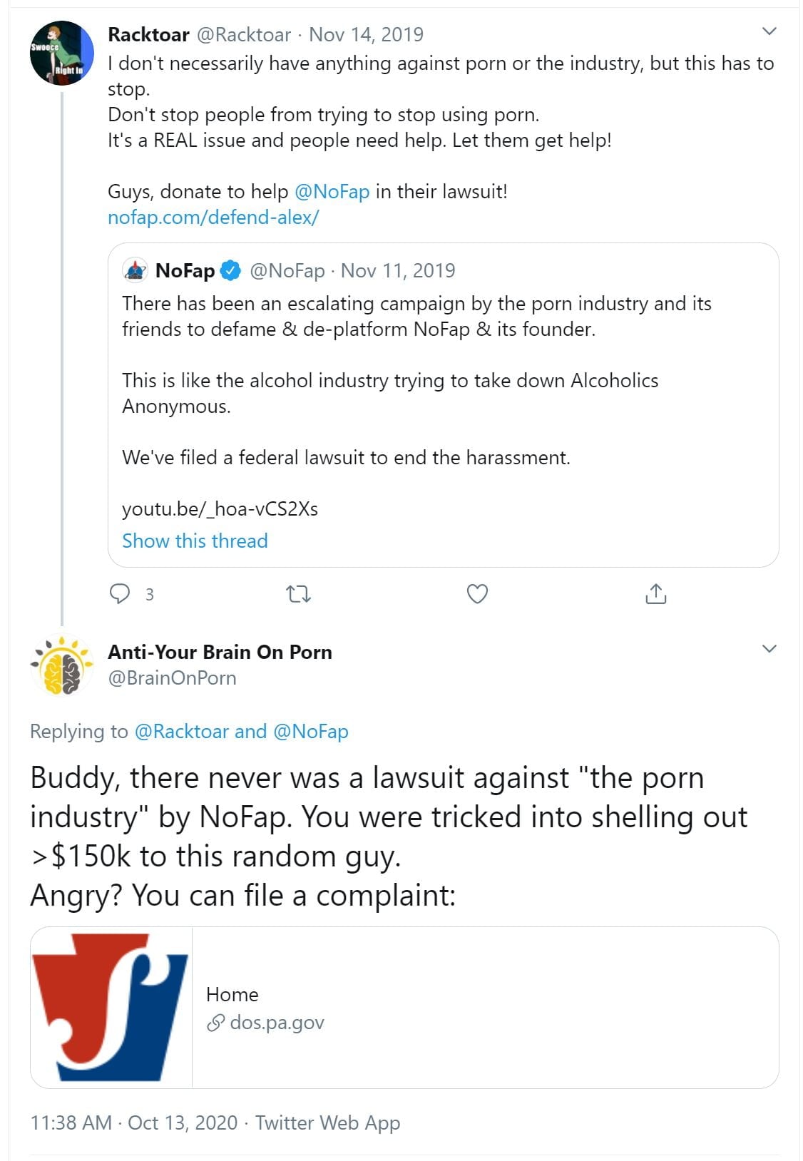Click the retweet icon under Racktoar's tweet
The width and height of the screenshot is (803, 1161).
[x=298, y=594]
